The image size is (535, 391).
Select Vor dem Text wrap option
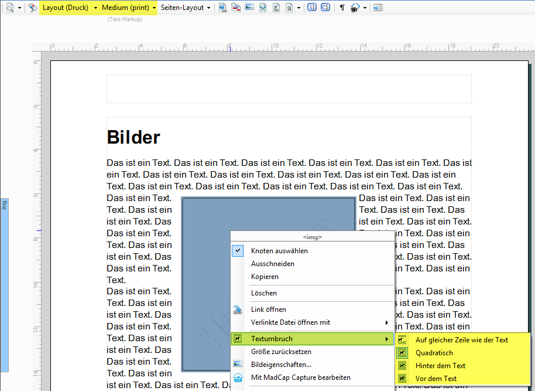pyautogui.click(x=435, y=379)
